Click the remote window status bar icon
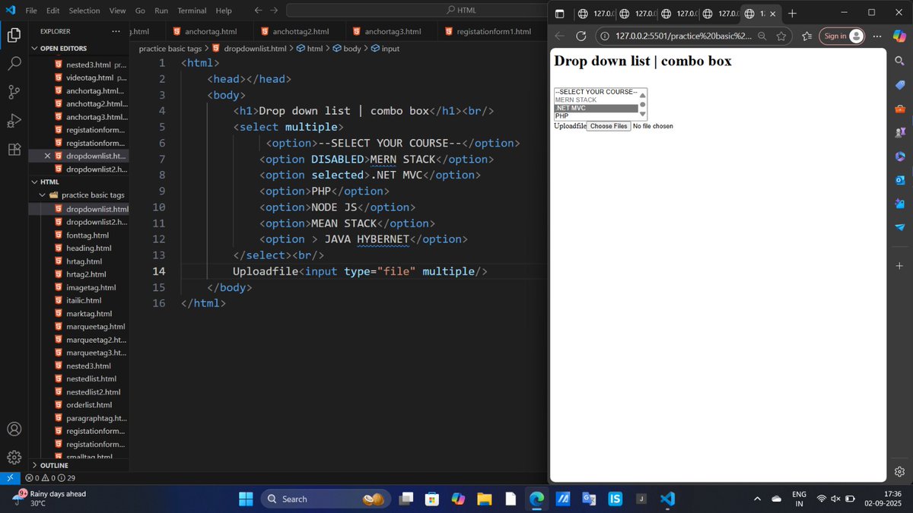The height and width of the screenshot is (513, 913). click(x=9, y=478)
